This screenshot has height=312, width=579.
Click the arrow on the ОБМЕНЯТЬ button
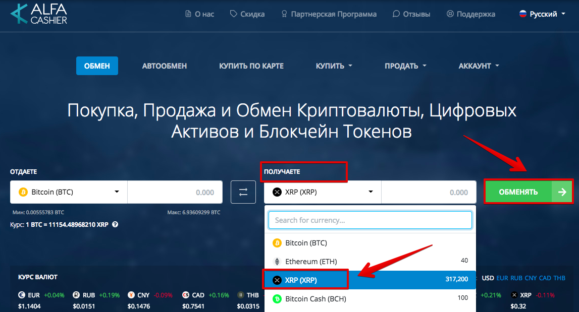562,192
